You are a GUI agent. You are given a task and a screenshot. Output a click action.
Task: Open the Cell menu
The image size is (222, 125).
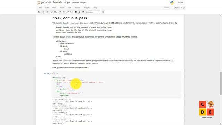pos(69,8)
